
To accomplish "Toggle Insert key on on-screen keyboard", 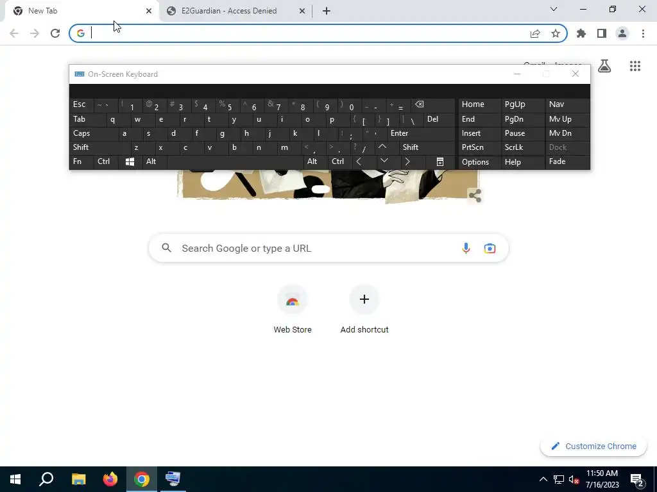I will coord(479,133).
